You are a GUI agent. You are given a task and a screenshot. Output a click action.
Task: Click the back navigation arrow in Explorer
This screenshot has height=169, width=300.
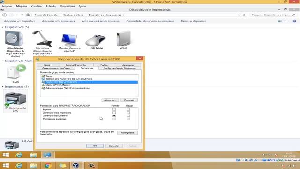coord(5,15)
